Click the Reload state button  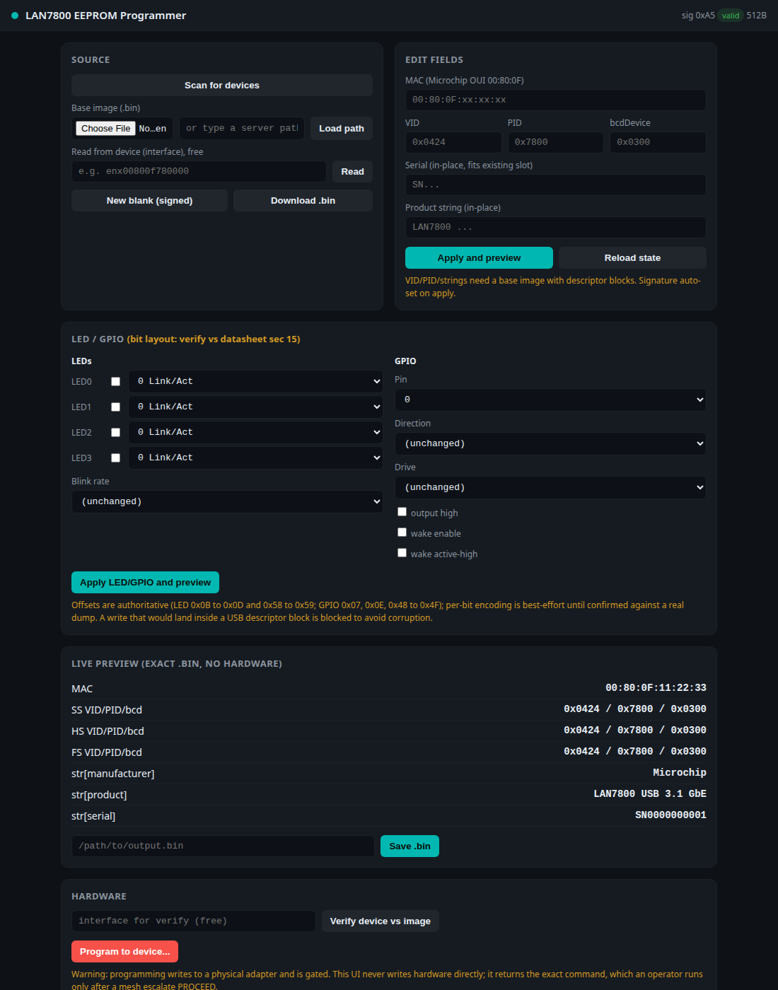(x=632, y=258)
